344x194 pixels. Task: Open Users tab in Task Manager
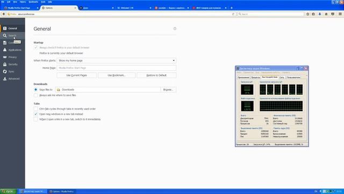pos(293,78)
